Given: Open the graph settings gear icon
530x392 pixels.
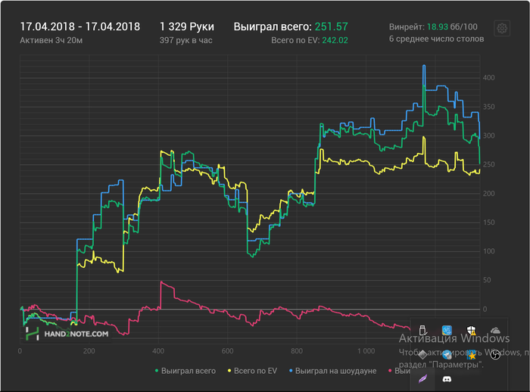Looking at the screenshot, I should pyautogui.click(x=502, y=29).
